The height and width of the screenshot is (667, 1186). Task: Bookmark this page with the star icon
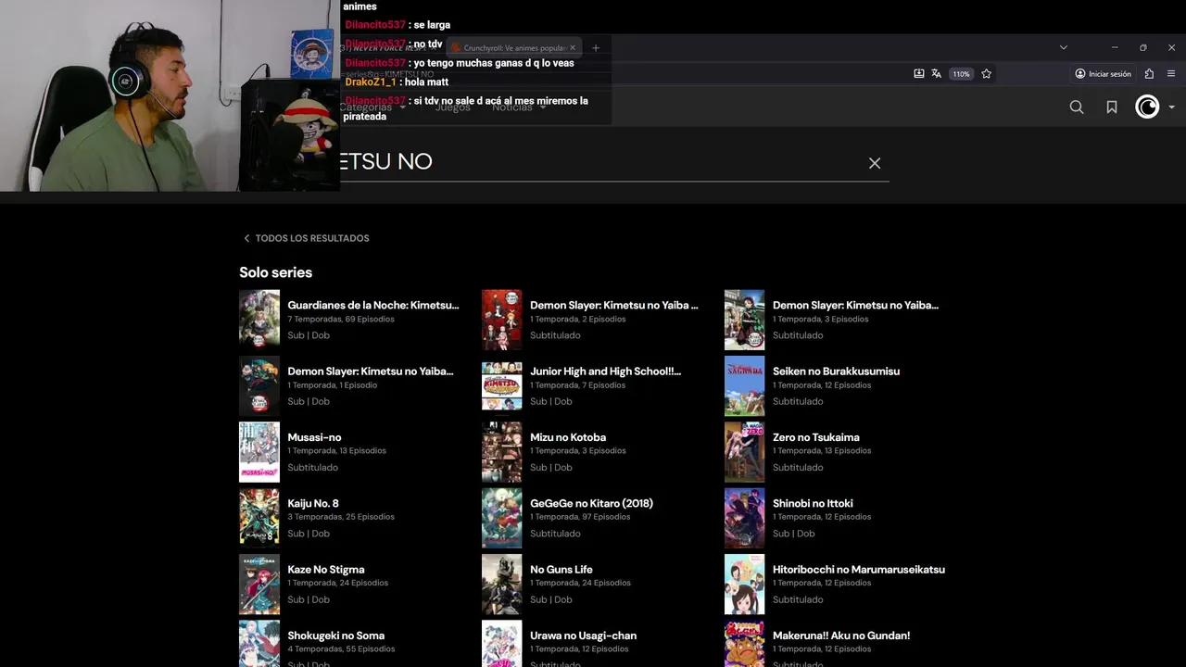point(987,74)
